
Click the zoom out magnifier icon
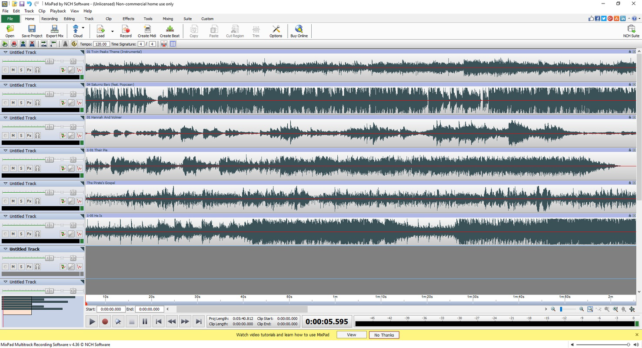553,309
